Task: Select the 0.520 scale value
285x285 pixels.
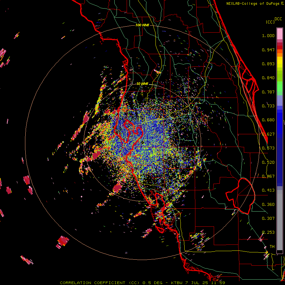Action: (x=268, y=162)
